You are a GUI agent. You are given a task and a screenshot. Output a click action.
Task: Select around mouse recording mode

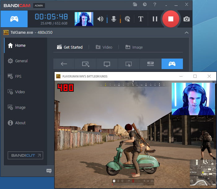tap(129, 64)
